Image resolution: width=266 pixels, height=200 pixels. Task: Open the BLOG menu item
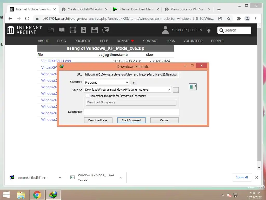click(62, 41)
